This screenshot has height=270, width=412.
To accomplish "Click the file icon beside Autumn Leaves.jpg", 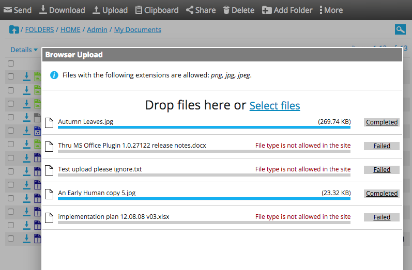I will pyautogui.click(x=49, y=123).
